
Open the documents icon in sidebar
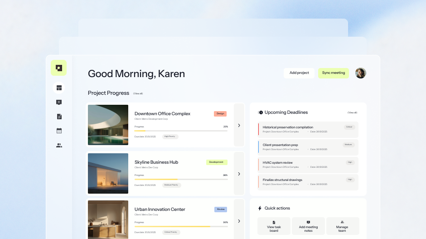pyautogui.click(x=59, y=117)
